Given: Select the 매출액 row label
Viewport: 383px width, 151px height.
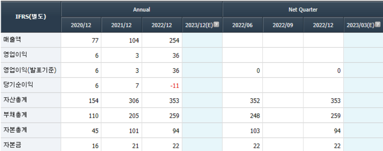Looking at the screenshot, I should (x=12, y=40).
